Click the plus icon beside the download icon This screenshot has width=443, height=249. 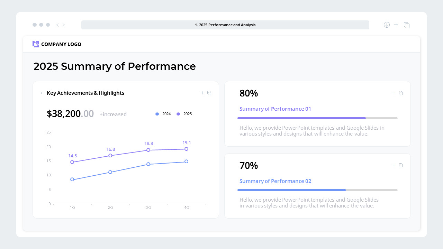[396, 25]
